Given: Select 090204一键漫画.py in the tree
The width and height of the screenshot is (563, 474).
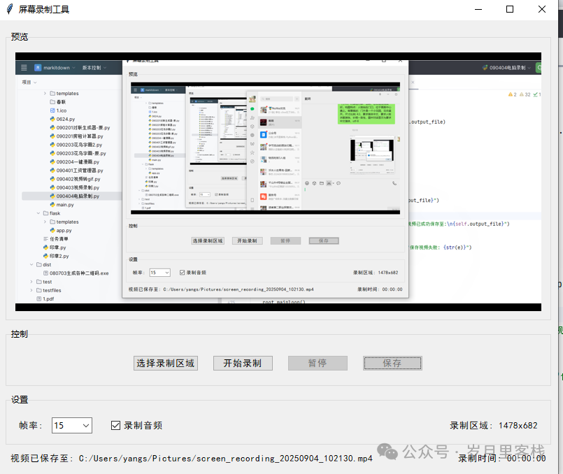Looking at the screenshot, I should [x=74, y=161].
